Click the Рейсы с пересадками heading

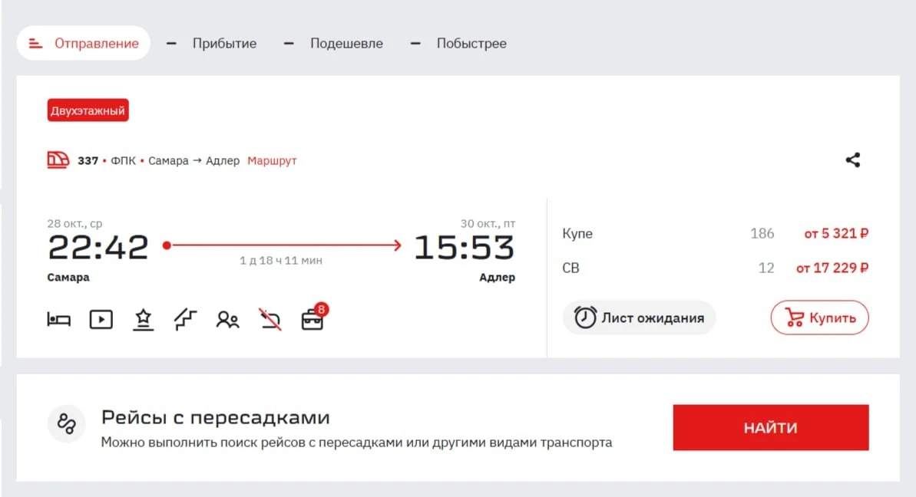[x=216, y=418]
